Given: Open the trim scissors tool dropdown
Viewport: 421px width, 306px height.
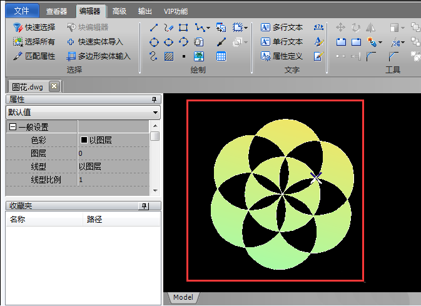Looking at the screenshot, I should 403,42.
